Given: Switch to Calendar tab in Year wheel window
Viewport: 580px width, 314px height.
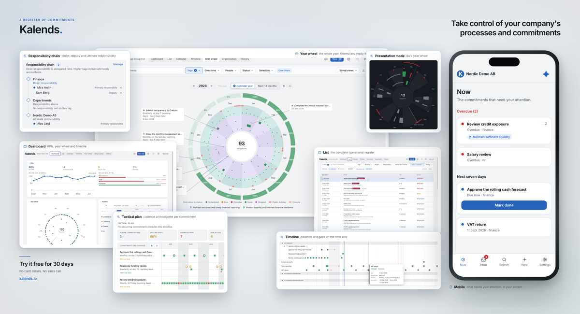Looking at the screenshot, I should (x=181, y=59).
